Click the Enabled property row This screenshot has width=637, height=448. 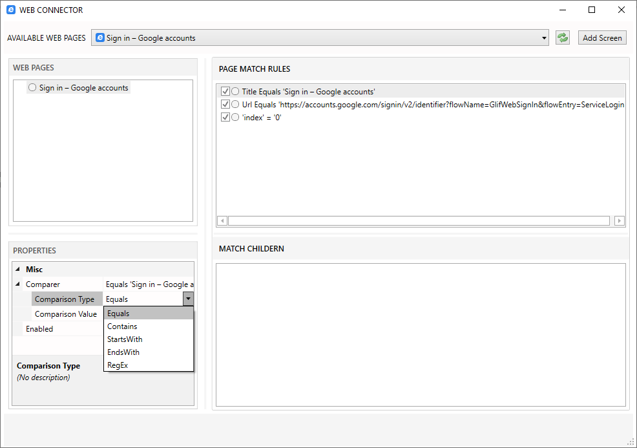pyautogui.click(x=65, y=328)
